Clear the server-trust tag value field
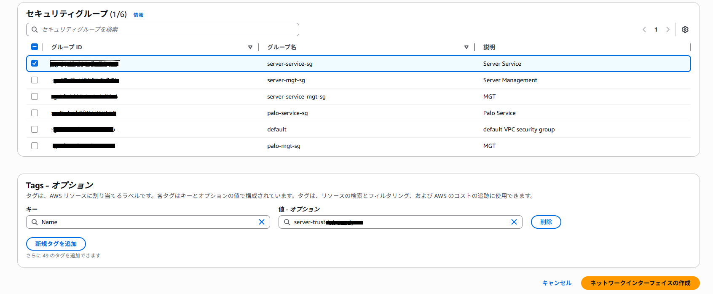Screen dimensions: 713x294 tap(514, 222)
